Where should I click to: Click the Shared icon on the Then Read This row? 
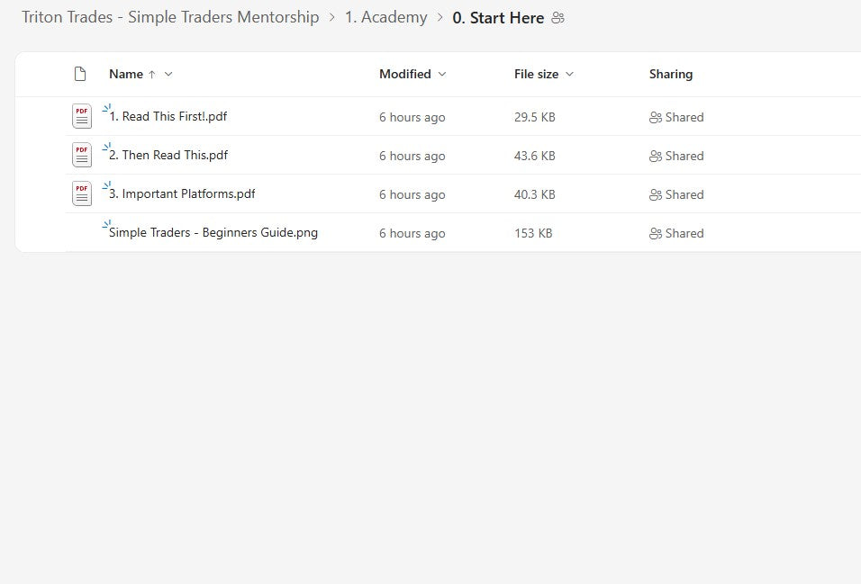click(x=655, y=156)
